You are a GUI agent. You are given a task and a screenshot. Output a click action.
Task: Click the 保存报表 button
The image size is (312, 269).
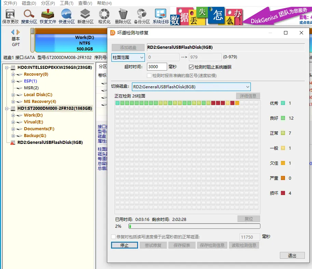(182, 245)
